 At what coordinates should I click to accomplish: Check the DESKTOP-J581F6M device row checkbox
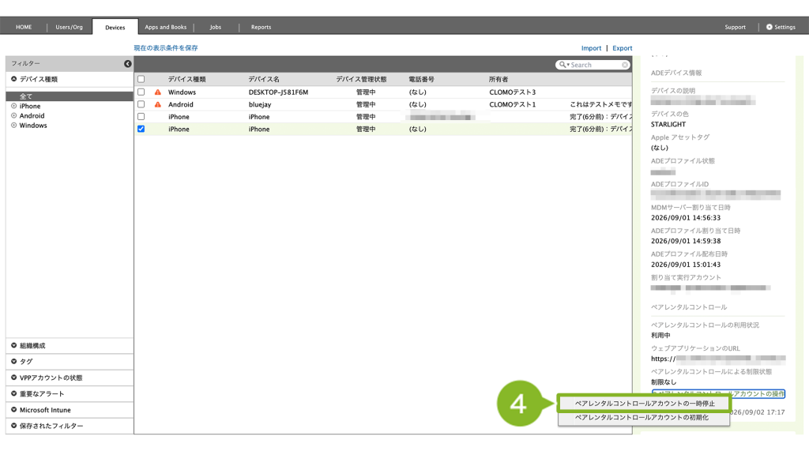pos(141,92)
